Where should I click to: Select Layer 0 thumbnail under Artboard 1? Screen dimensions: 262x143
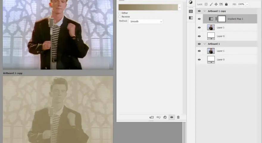click(x=211, y=60)
